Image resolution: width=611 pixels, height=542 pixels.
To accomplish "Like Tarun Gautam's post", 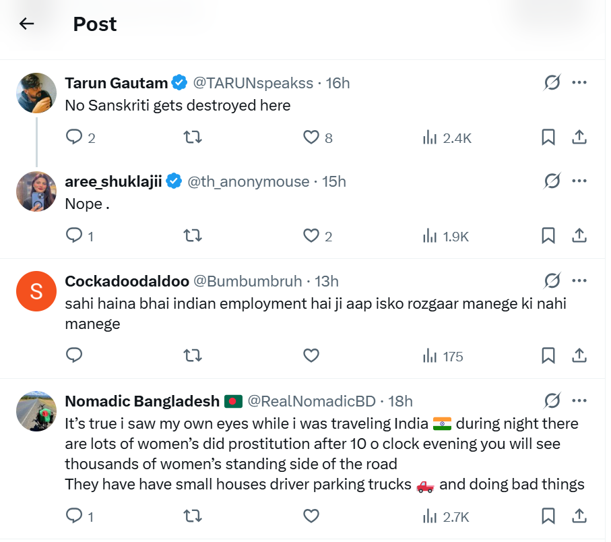I will (311, 138).
